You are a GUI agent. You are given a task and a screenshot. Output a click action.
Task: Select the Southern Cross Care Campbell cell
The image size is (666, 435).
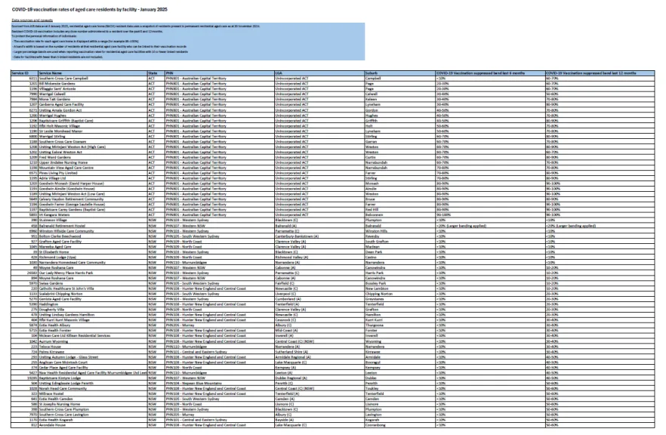(x=93, y=79)
